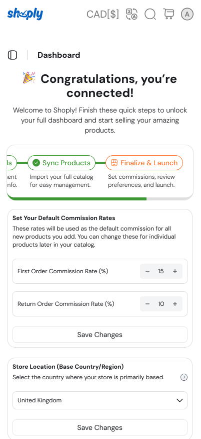This screenshot has width=201, height=439.
Task: Open the Shoply logo home link
Action: point(25,14)
